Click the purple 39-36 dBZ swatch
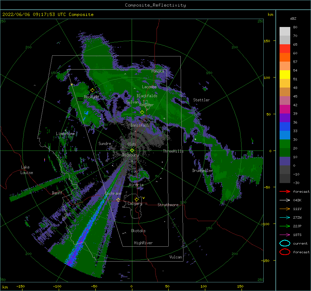Image resolution: width=311 pixels, height=291 pixels. (285, 118)
